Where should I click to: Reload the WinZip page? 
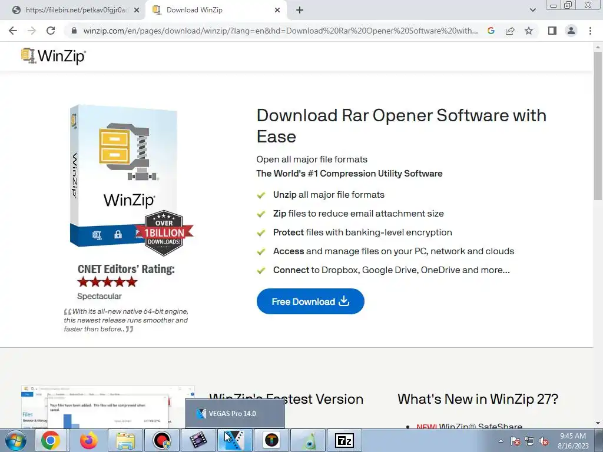click(51, 31)
